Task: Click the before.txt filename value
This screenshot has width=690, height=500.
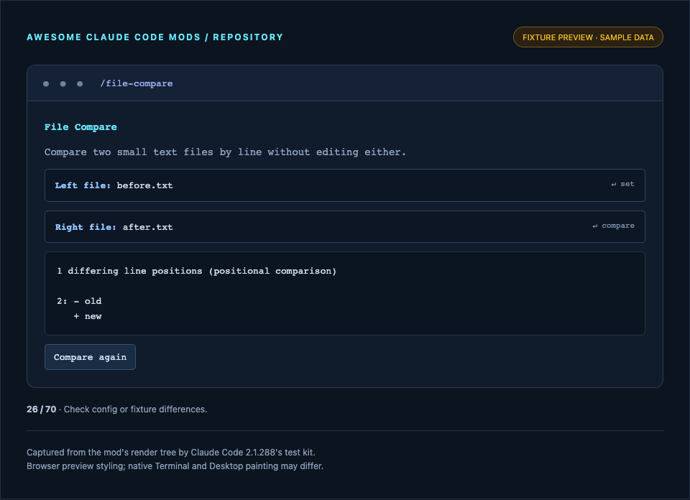Action: pyautogui.click(x=144, y=185)
